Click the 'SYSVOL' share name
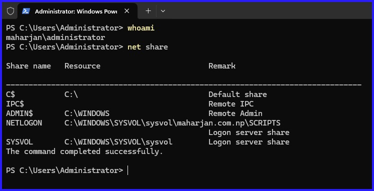 pos(19,142)
